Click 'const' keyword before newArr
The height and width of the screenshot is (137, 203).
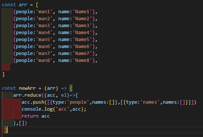9,88
